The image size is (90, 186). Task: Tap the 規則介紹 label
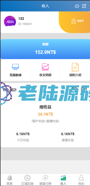pyautogui.click(x=75, y=75)
